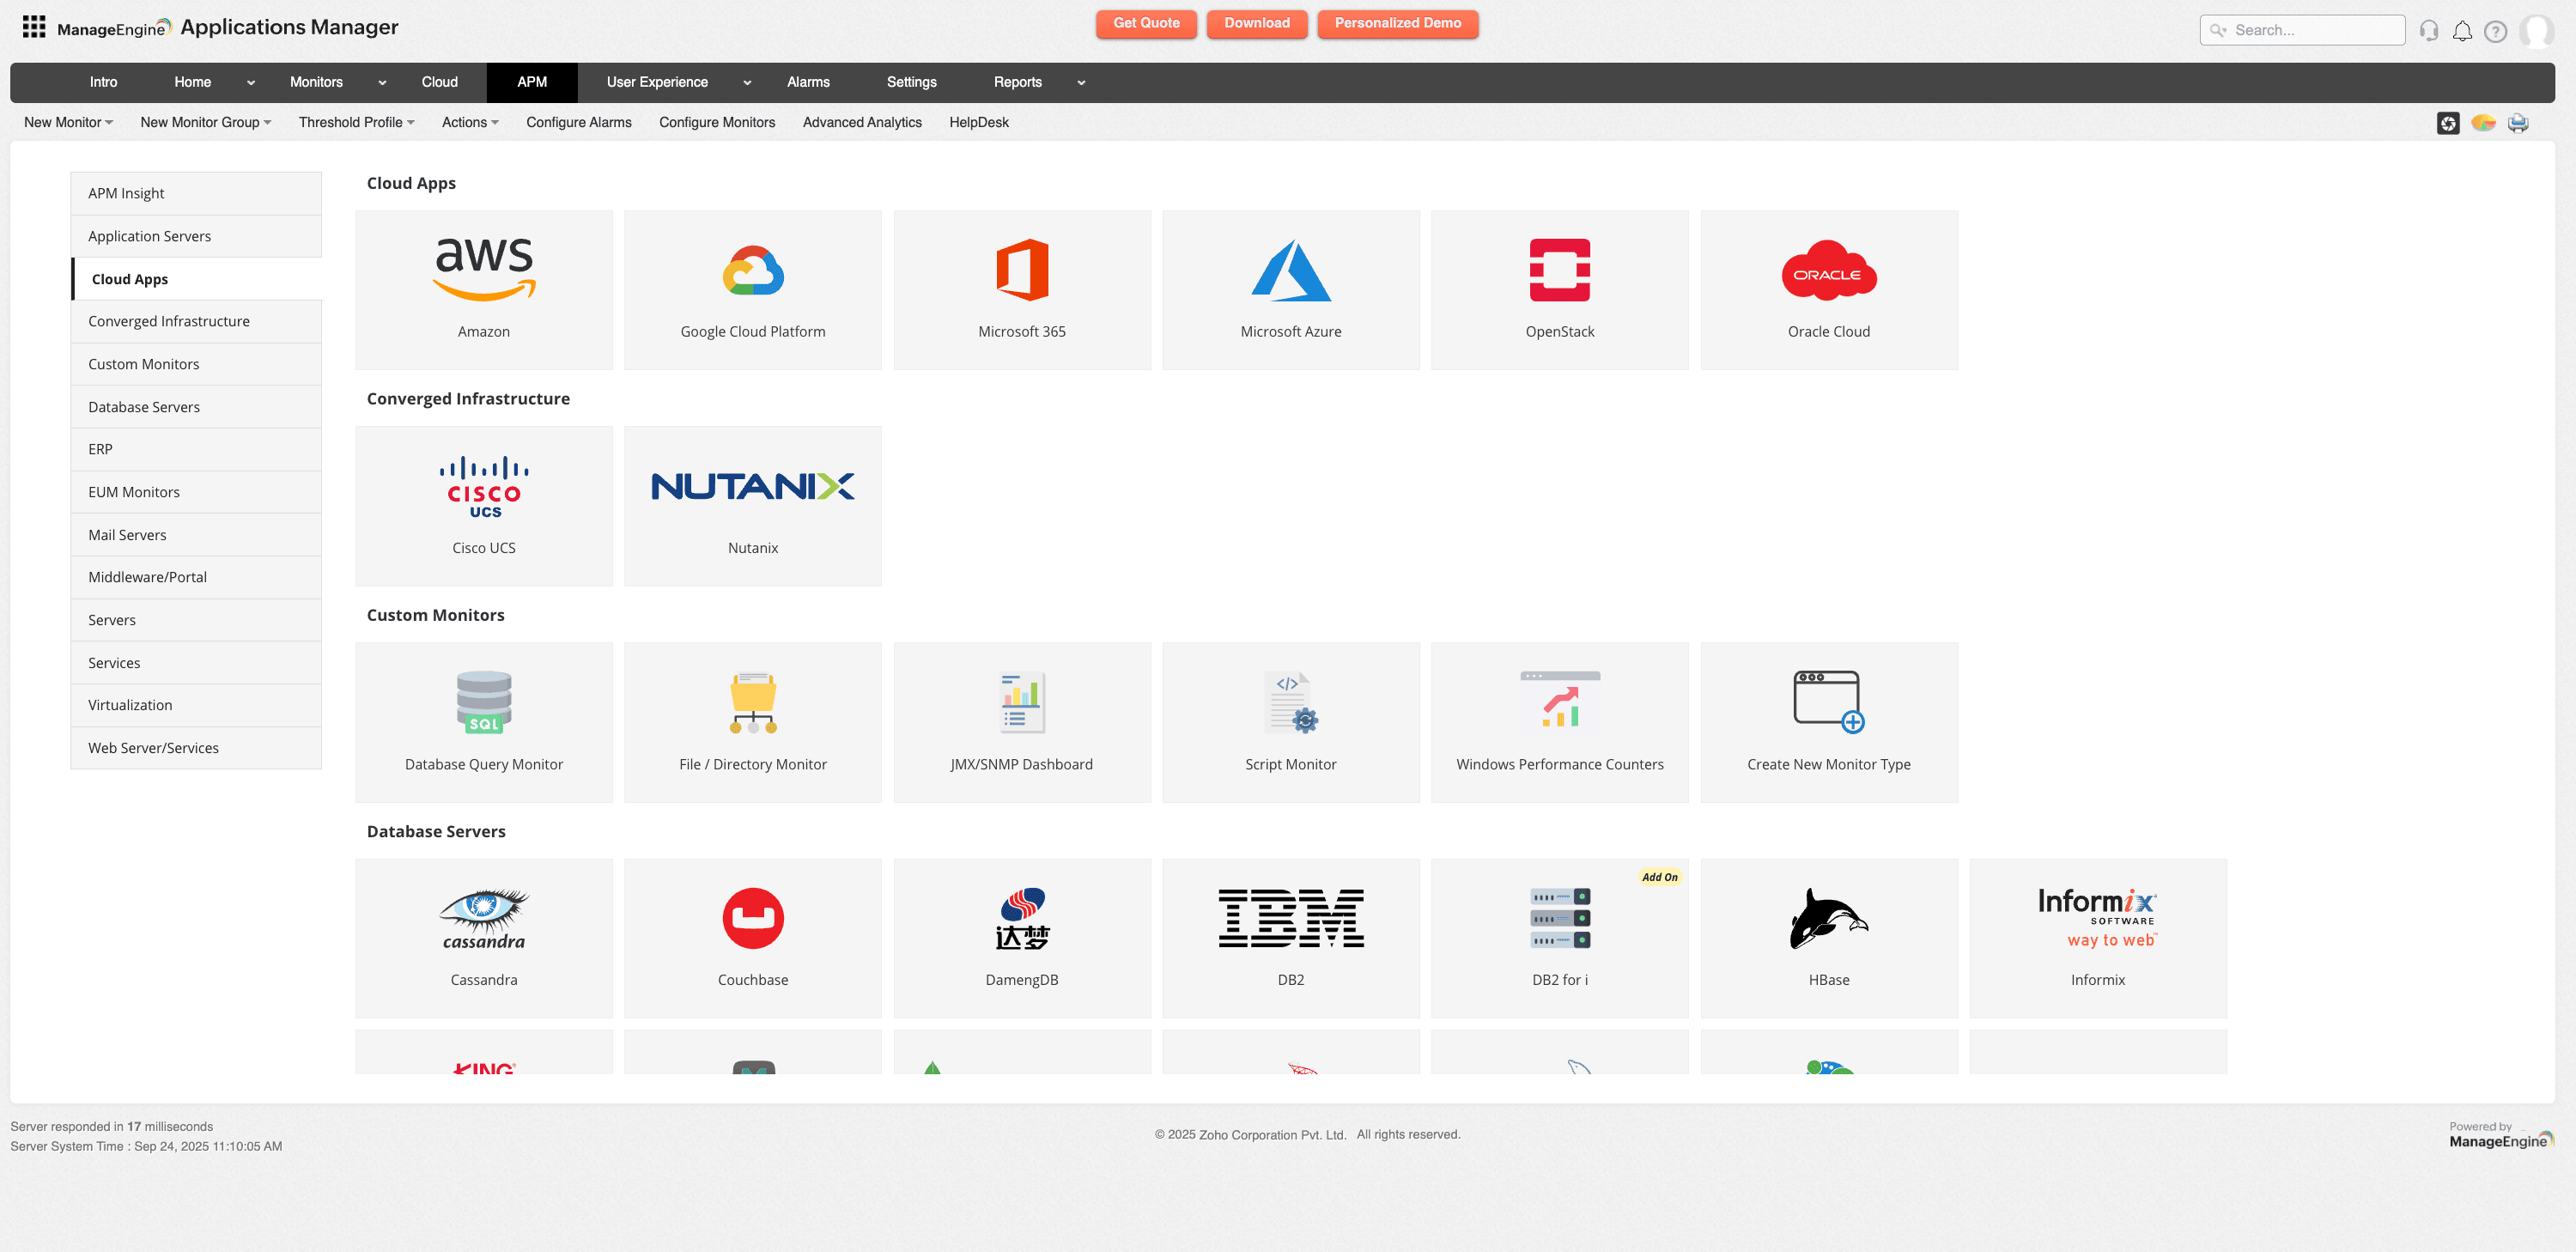Open the Script Monitor tile

(x=1291, y=721)
